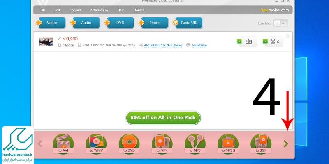Choose the to WMV format icon
The width and height of the screenshot is (329, 164).
tap(96, 144)
